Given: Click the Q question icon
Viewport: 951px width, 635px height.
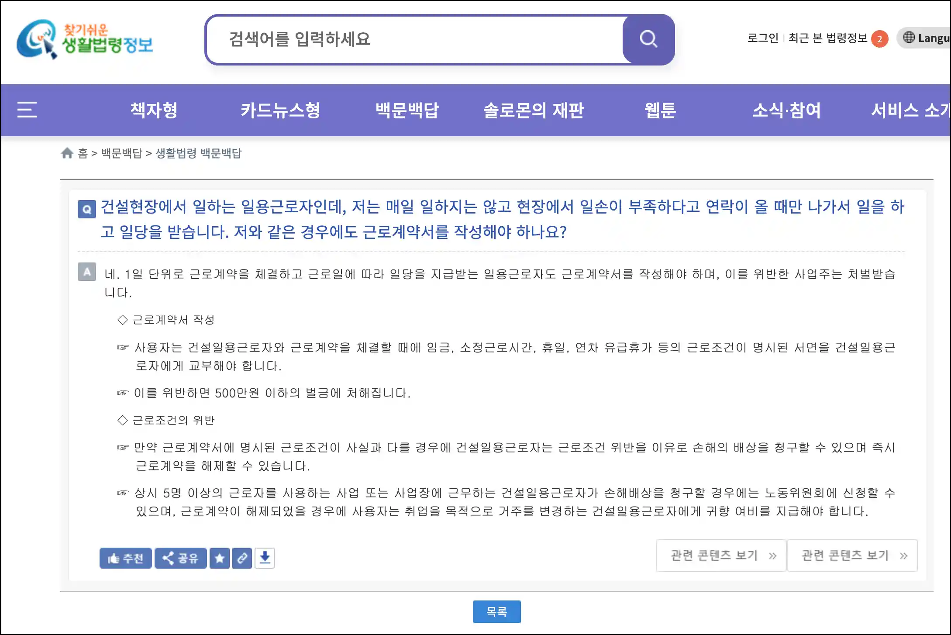Looking at the screenshot, I should pyautogui.click(x=87, y=209).
